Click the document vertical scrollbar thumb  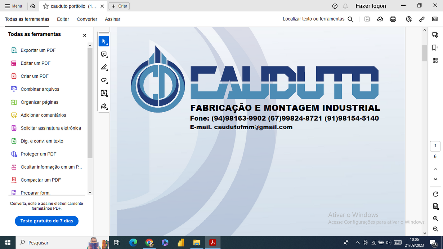[x=425, y=53]
